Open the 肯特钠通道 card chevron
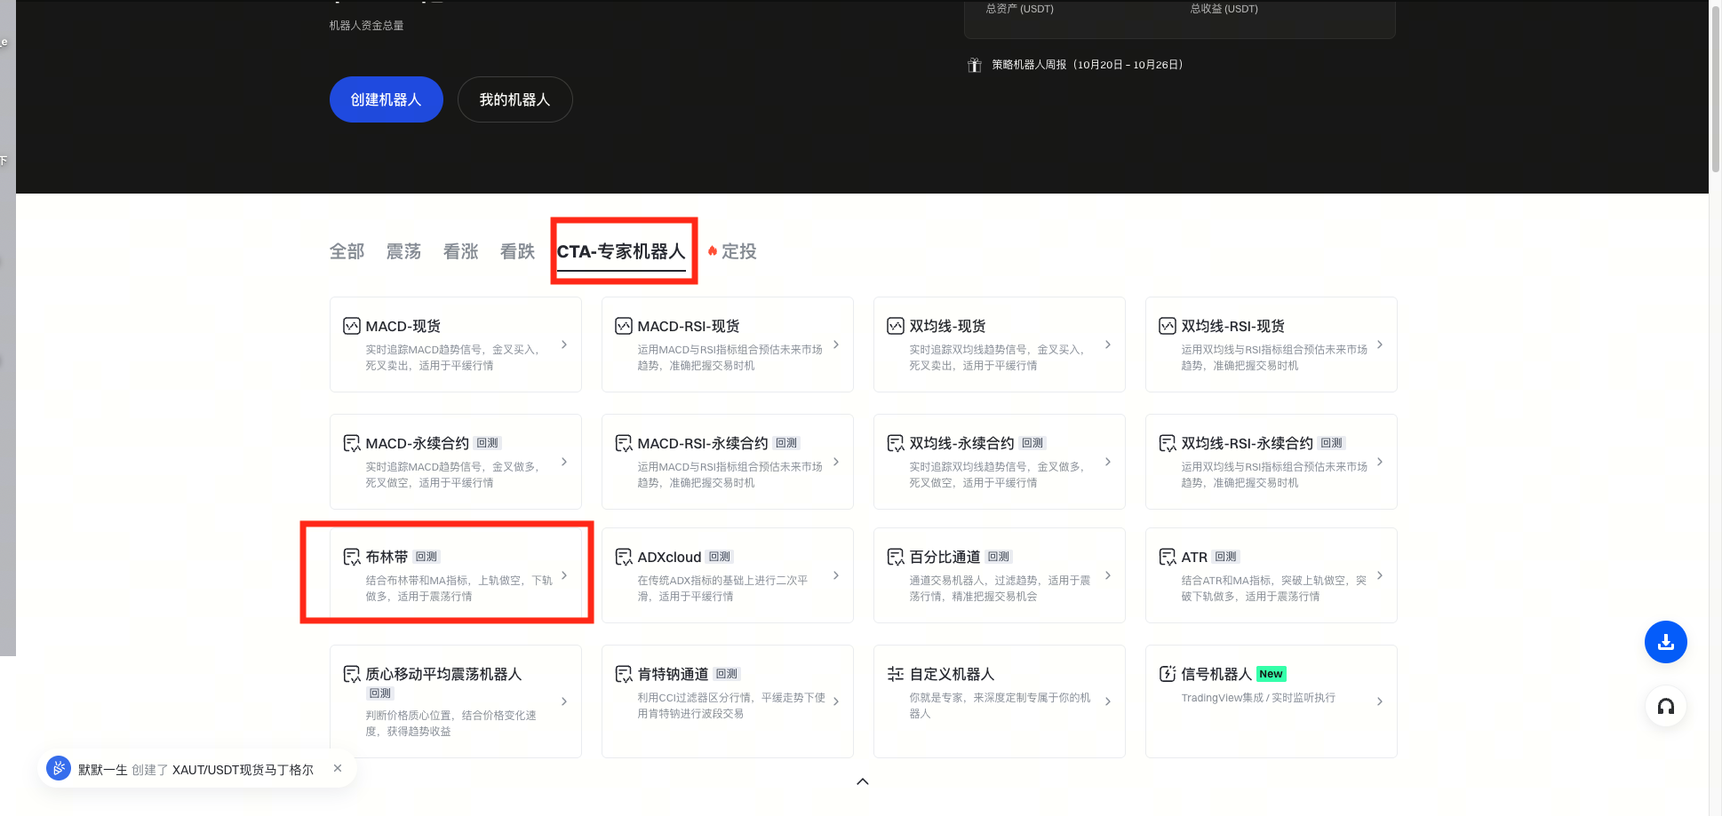1722x816 pixels. [x=835, y=701]
